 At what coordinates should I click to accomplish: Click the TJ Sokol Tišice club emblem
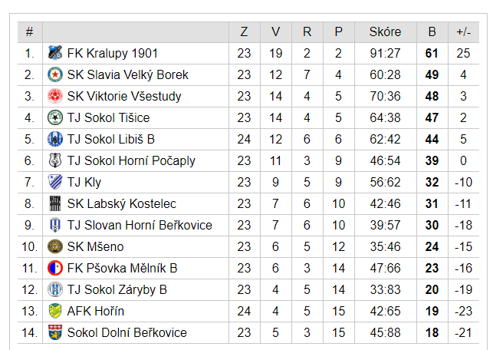point(55,117)
